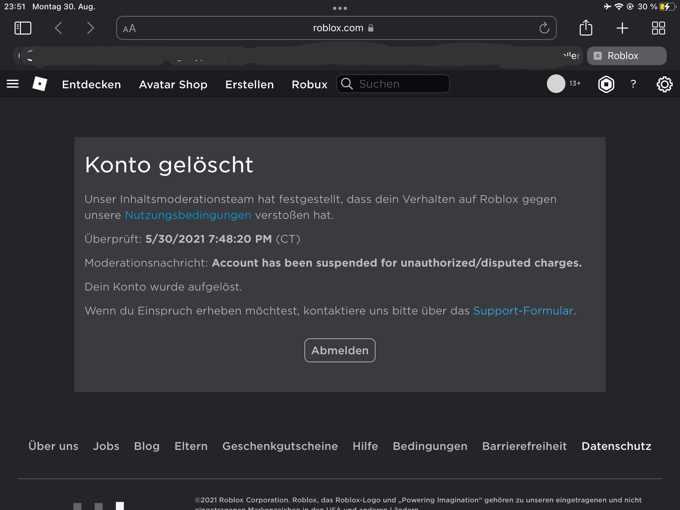
Task: Focus the Suchen search field
Action: [393, 84]
